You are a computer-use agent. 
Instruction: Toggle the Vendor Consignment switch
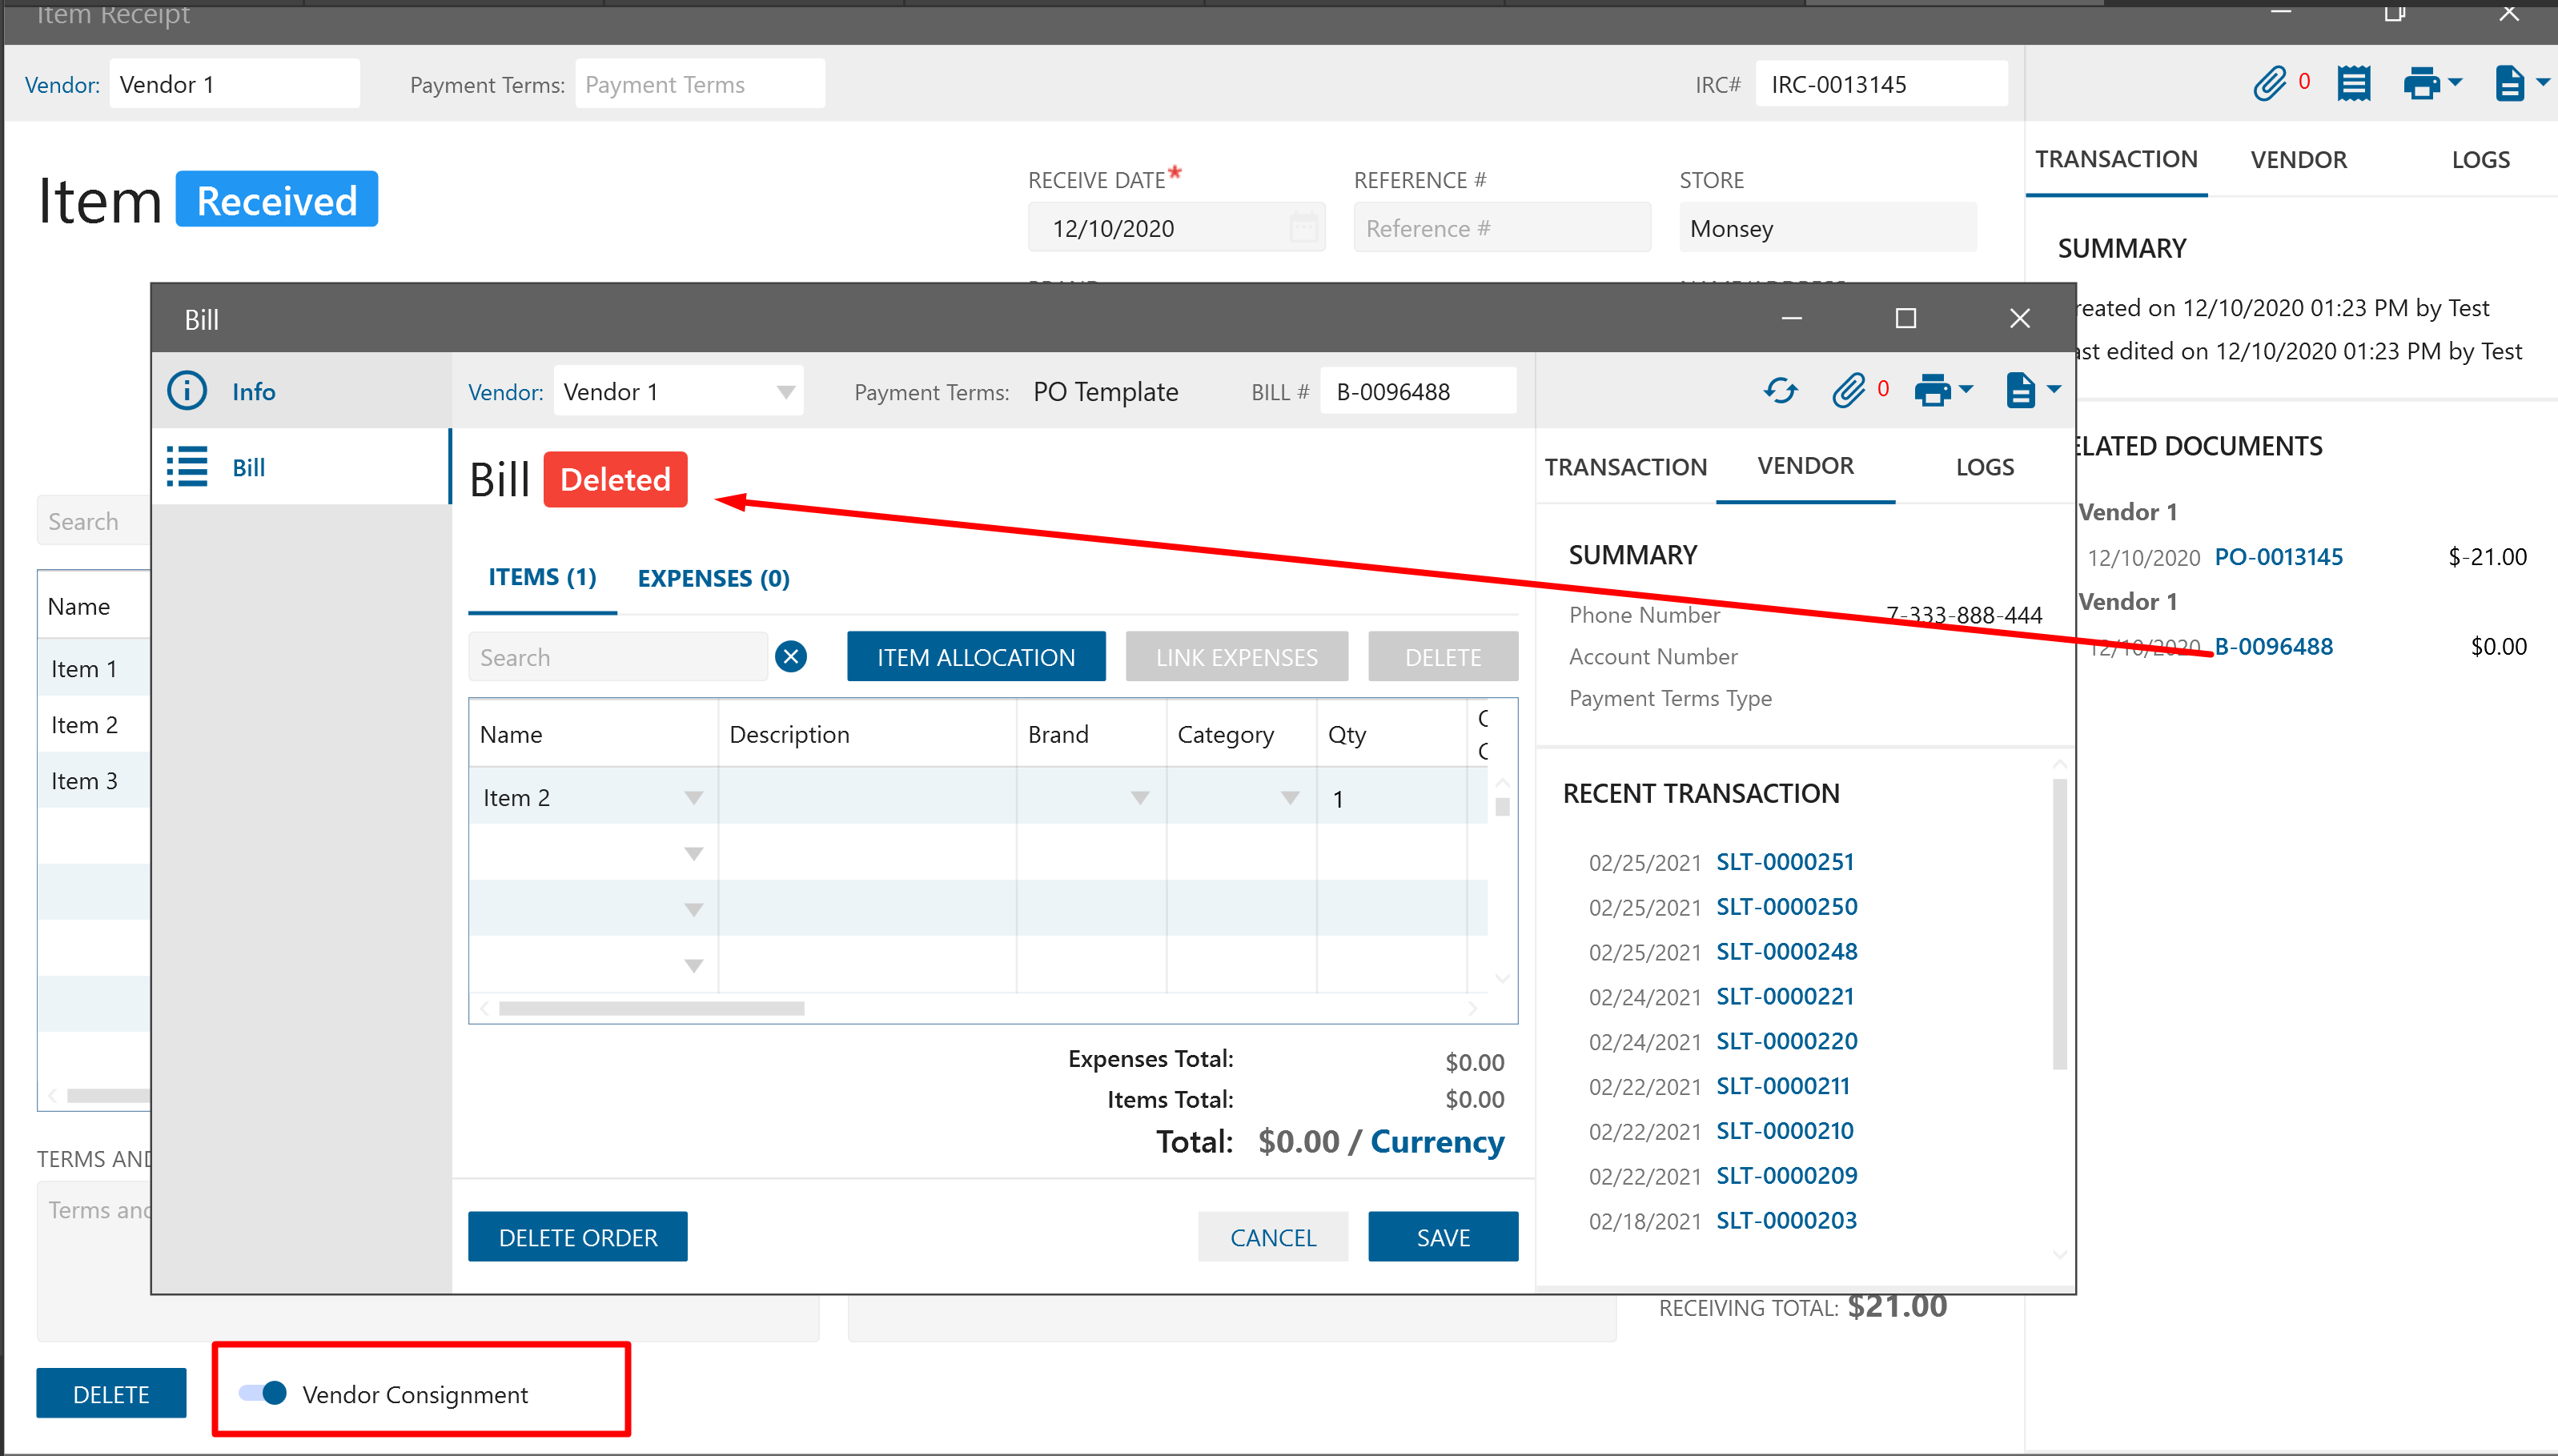click(263, 1393)
